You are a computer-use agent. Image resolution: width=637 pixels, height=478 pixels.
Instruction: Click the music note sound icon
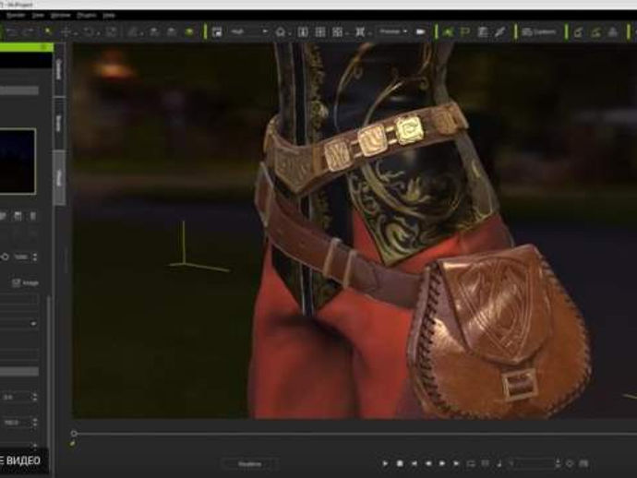point(499,463)
